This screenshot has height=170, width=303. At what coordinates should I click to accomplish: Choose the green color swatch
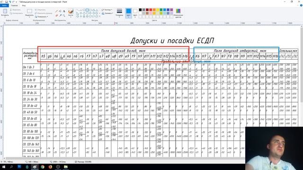pyautogui.click(x=161, y=10)
